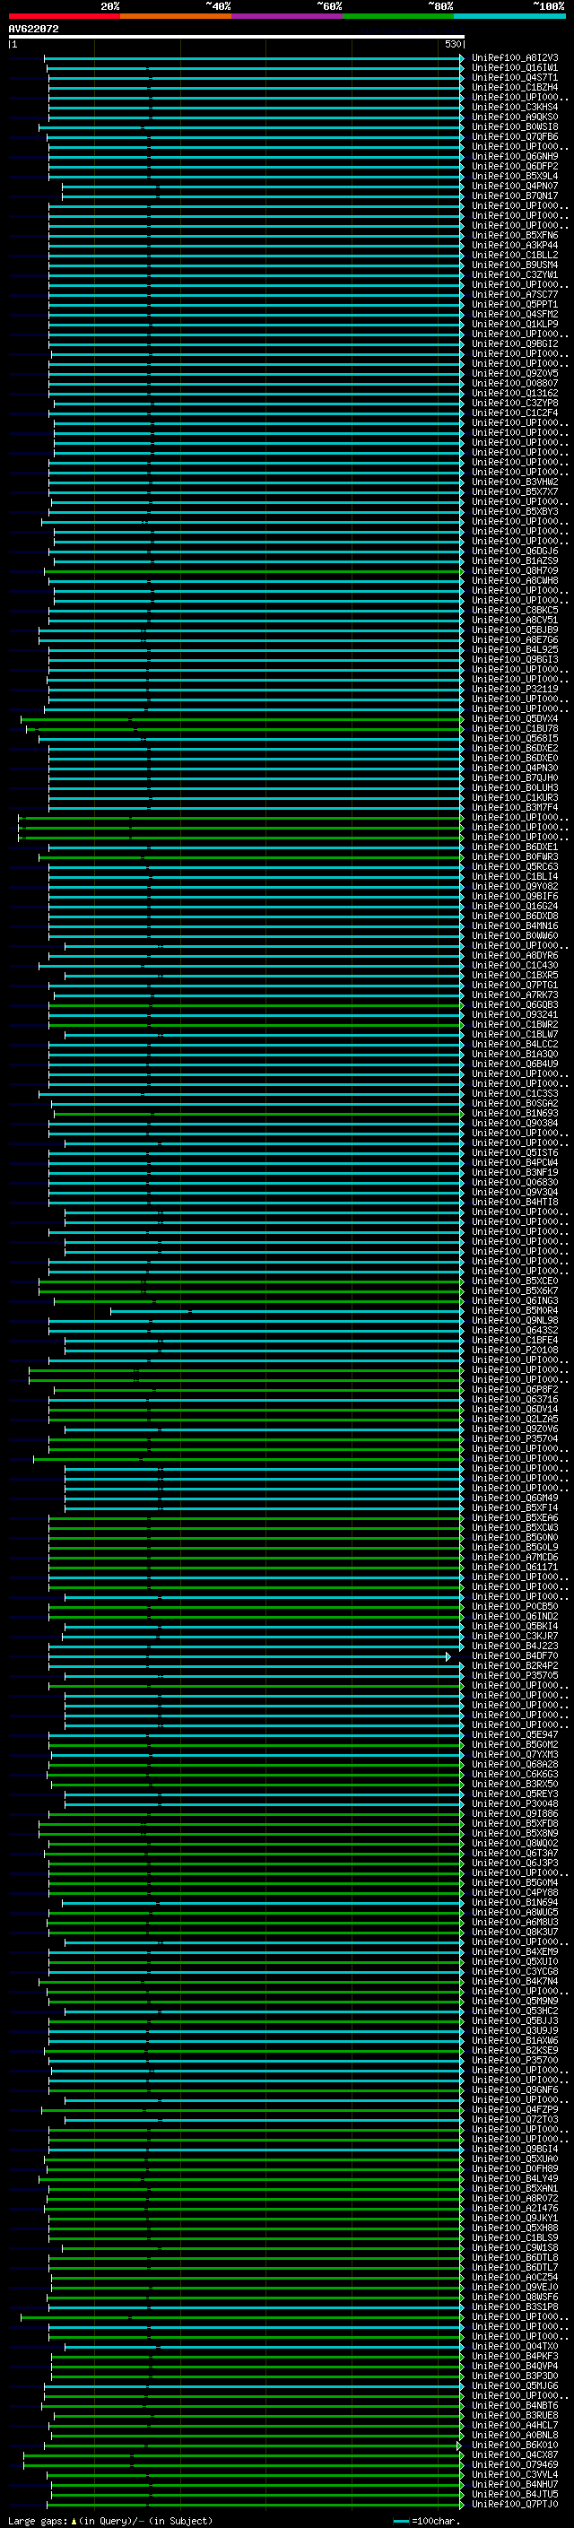This screenshot has width=574, height=2528.
Task: Select the query label AV622072
Action: (33, 29)
